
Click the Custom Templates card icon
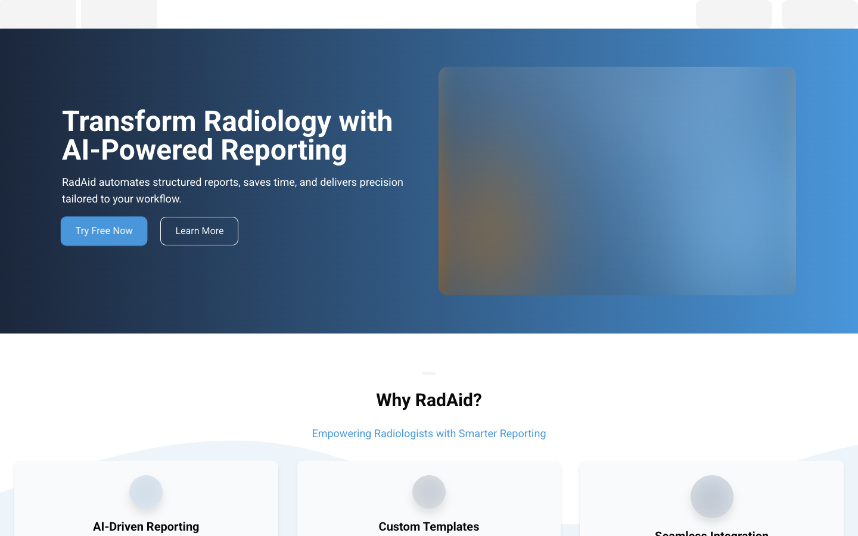(429, 492)
